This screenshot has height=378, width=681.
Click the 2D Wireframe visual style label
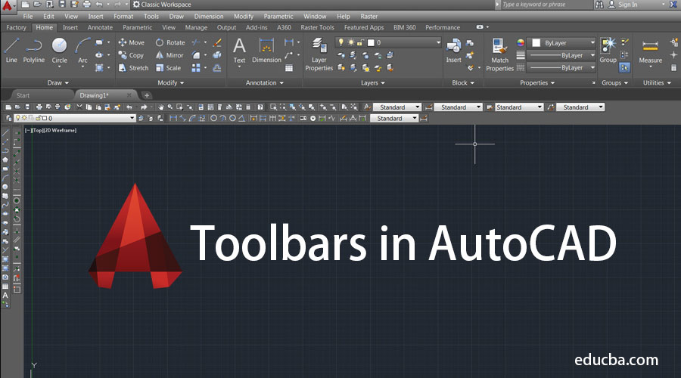point(60,130)
